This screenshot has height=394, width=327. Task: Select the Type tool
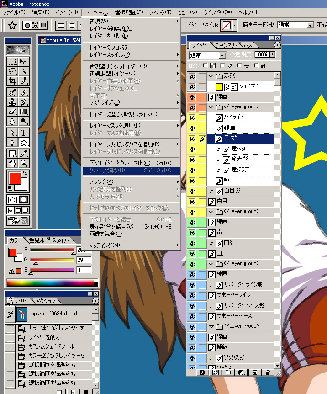coord(24,133)
